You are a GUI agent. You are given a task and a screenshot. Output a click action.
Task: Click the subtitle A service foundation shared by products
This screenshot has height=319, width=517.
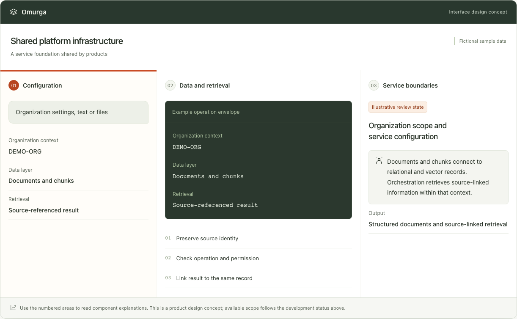(x=59, y=54)
